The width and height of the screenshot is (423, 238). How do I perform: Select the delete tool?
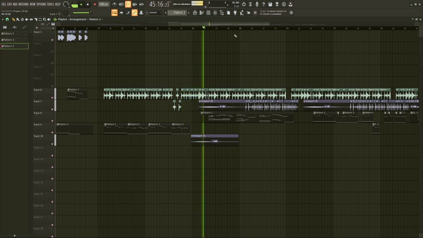pyautogui.click(x=22, y=20)
